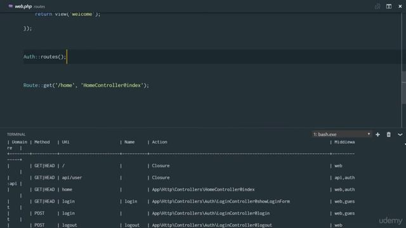Screen dimensions: 406x228
Task: Place cursor on Auth::routes(); line
Action: tap(45, 57)
